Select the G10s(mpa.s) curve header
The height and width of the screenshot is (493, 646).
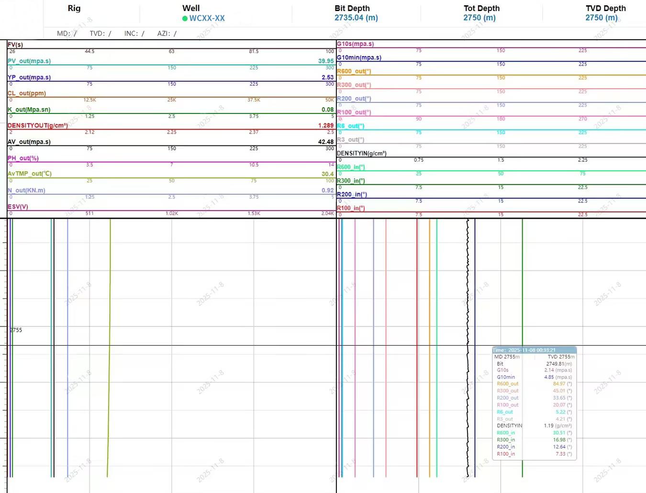[x=355, y=44]
